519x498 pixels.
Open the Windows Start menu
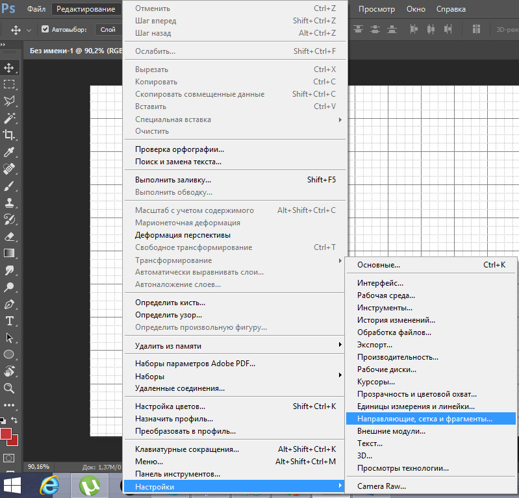click(12, 486)
